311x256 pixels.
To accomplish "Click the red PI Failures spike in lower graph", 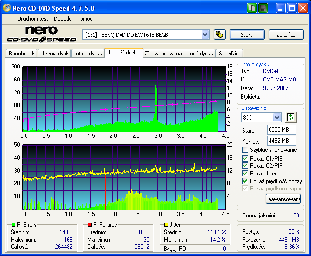I will point(105,190).
